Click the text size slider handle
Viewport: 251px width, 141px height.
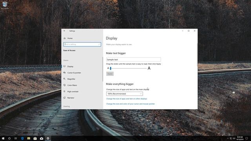pos(111,69)
